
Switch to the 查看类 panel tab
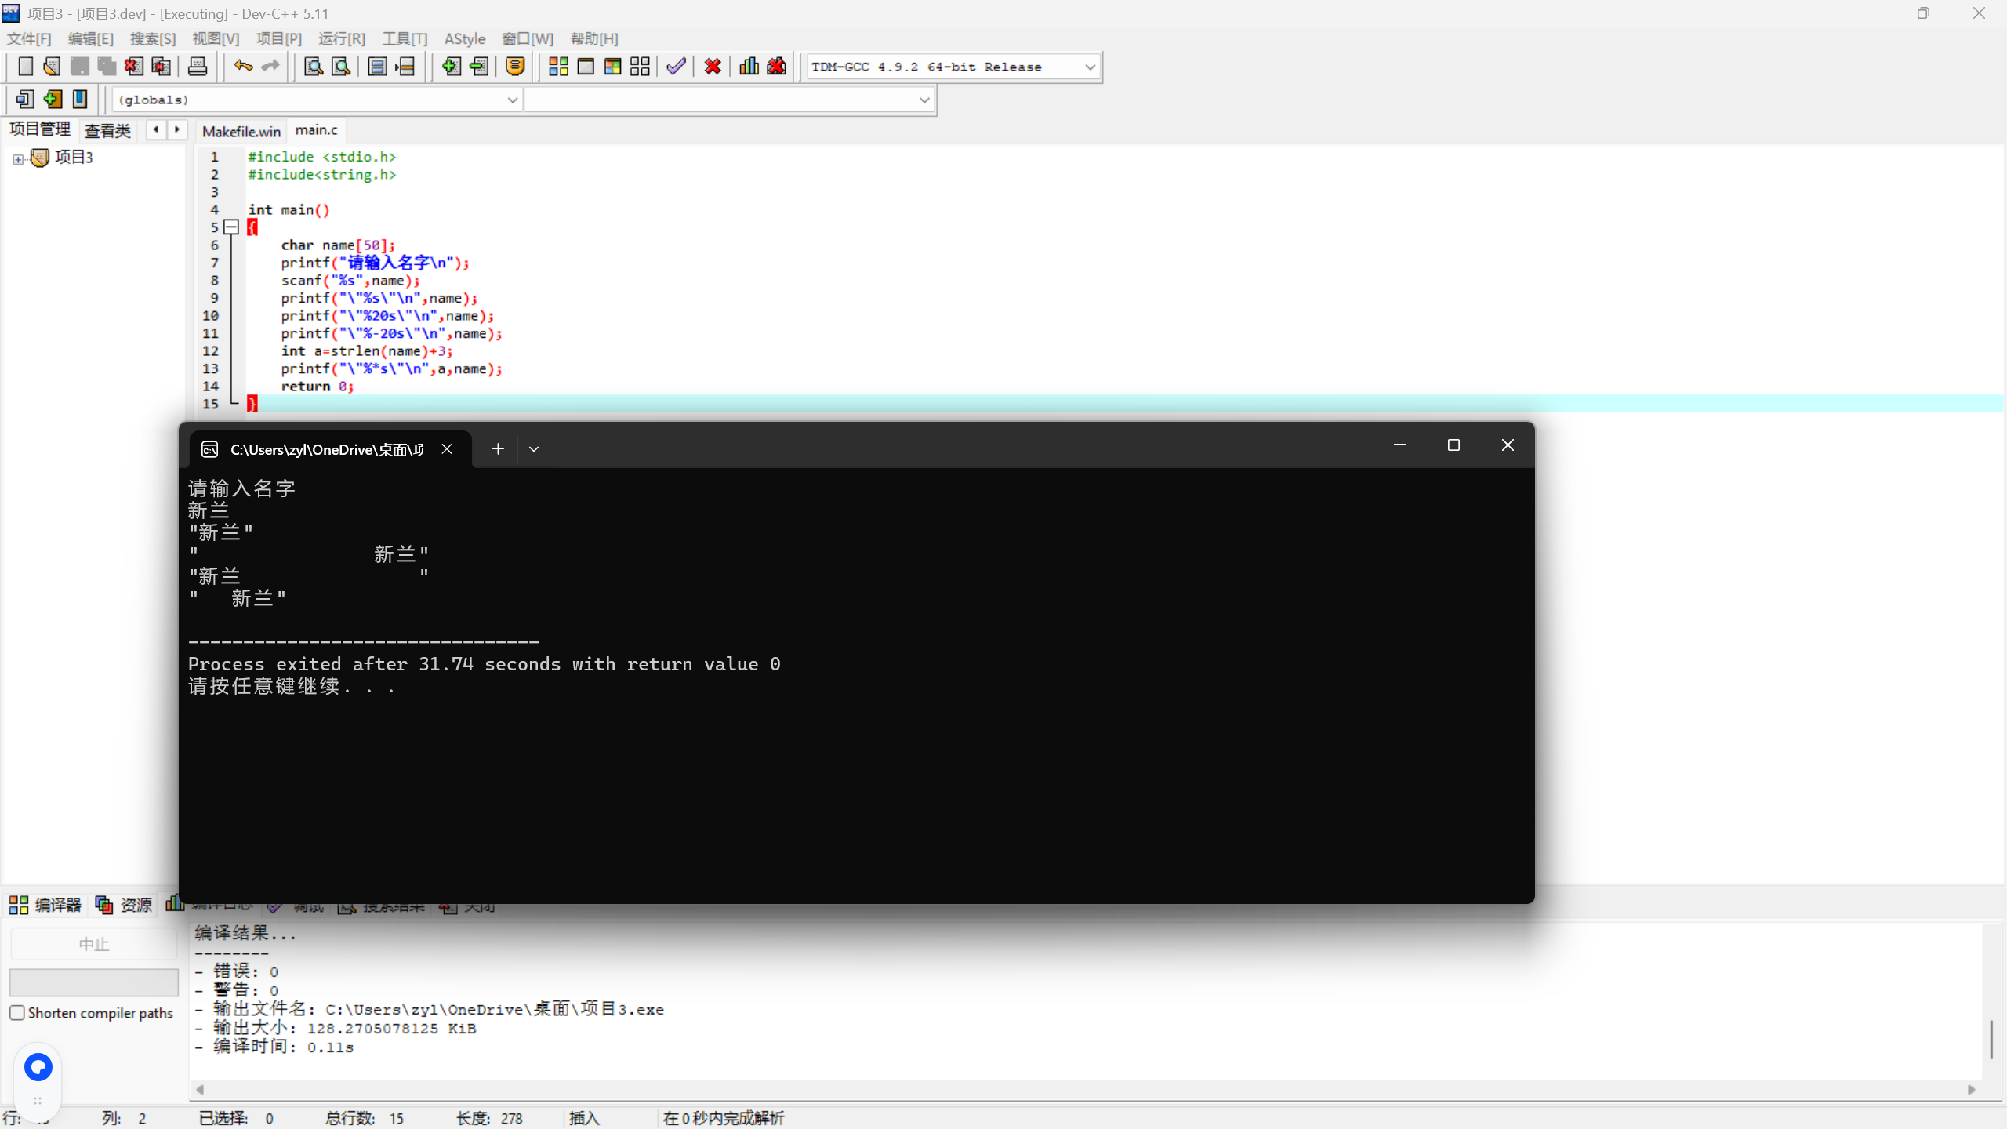tap(107, 130)
